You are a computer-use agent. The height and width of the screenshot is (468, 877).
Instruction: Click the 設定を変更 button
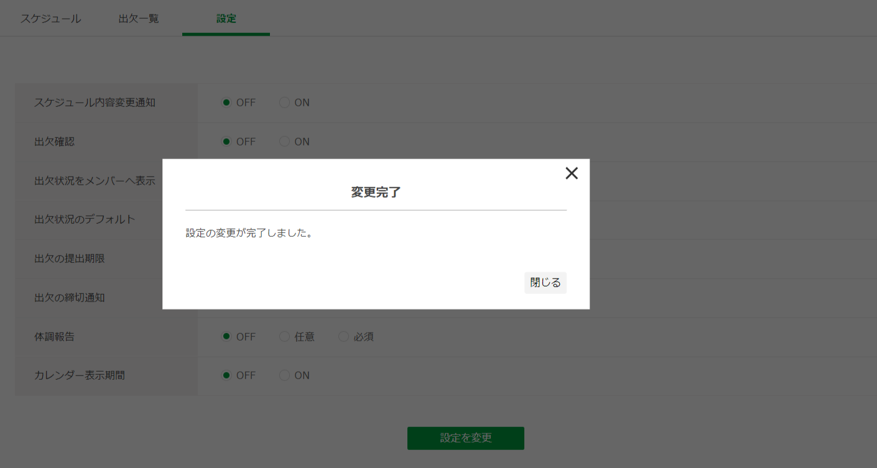click(x=466, y=438)
